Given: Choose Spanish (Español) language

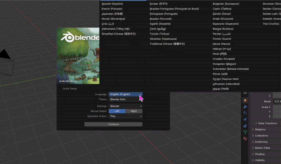Looking at the screenshot, I should [x=112, y=4].
